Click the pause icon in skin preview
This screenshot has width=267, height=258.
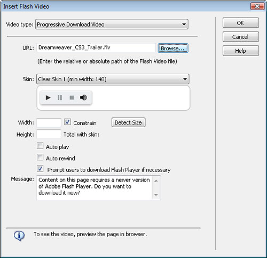60,98
